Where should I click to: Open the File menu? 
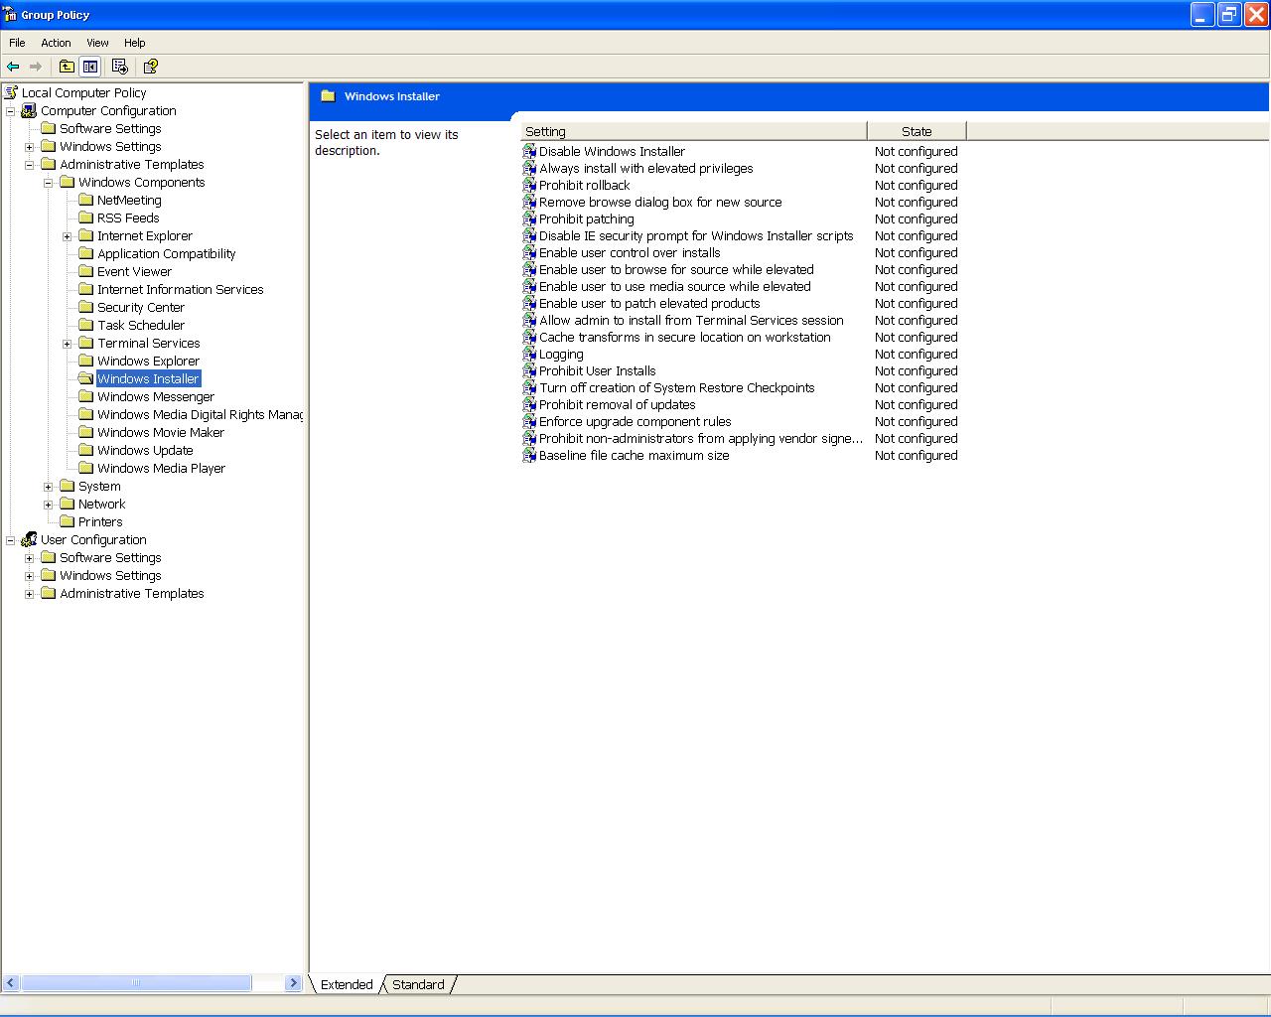17,43
